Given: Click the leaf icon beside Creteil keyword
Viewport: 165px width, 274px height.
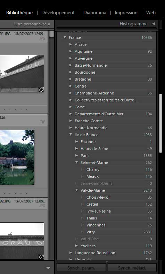Looking at the screenshot, I should 83,204.
